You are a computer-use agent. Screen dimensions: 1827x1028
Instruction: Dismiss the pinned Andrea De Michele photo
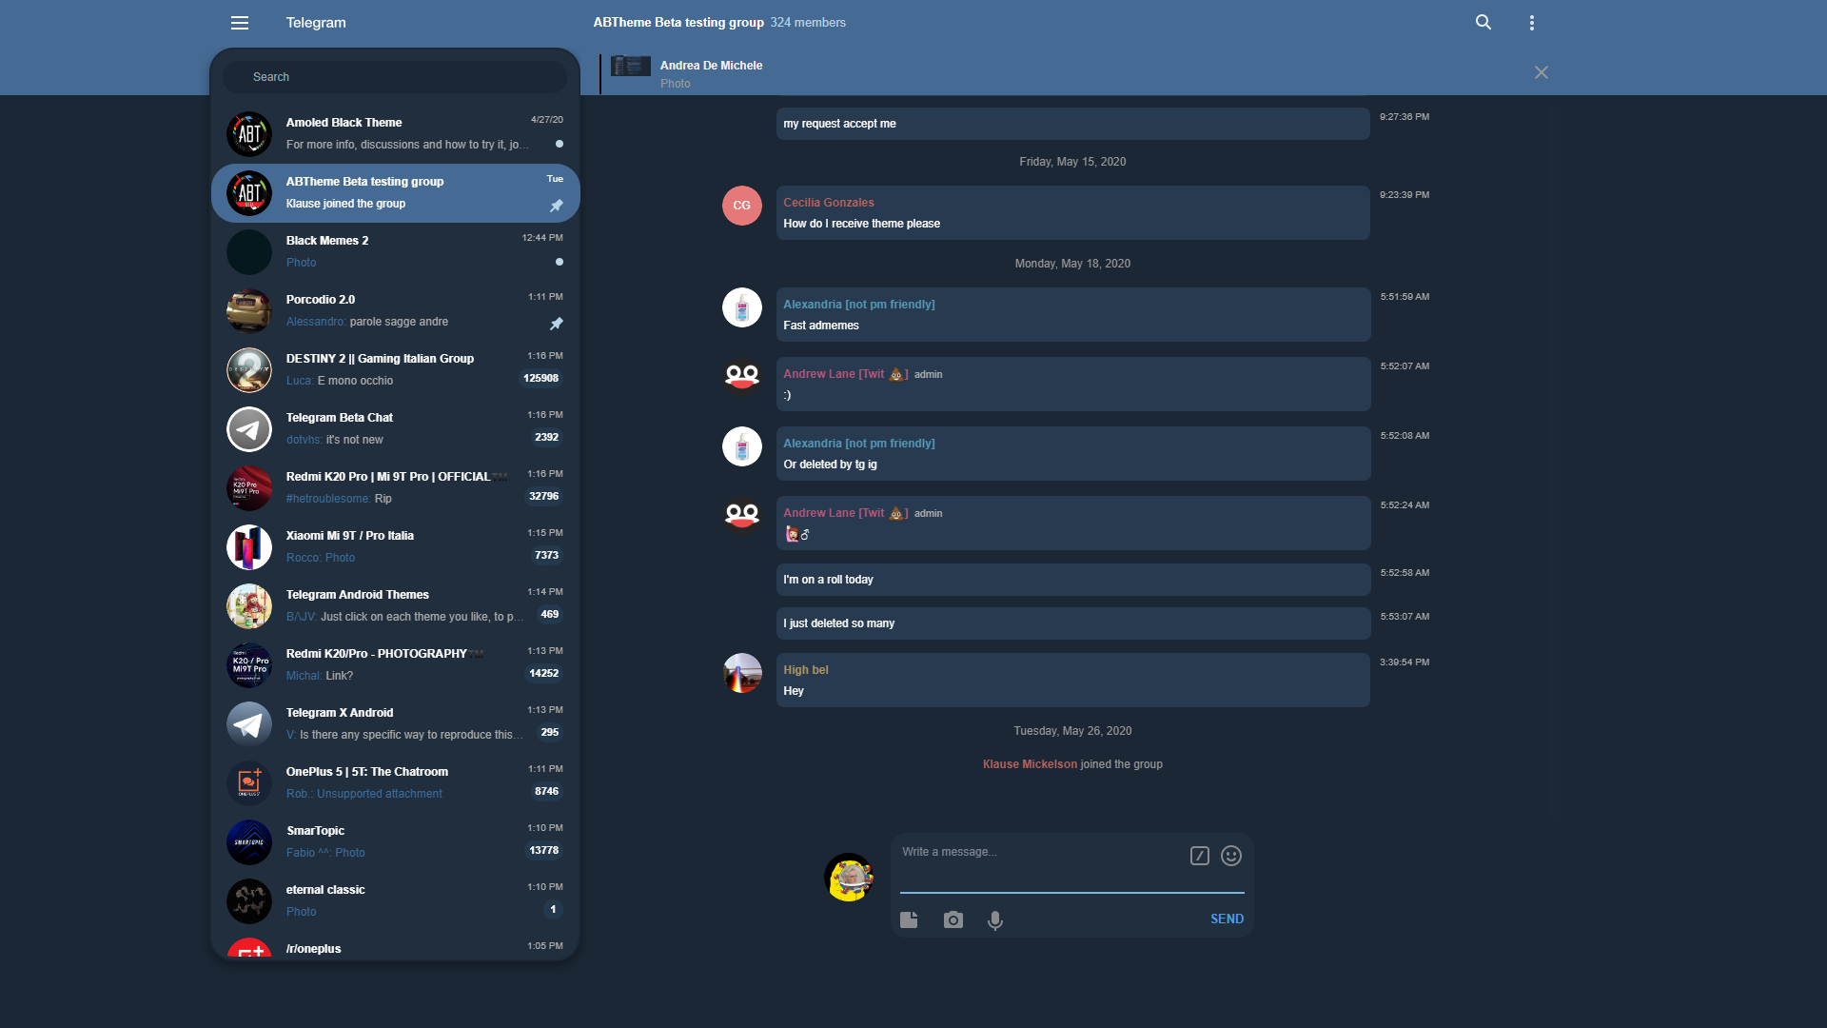point(1541,72)
